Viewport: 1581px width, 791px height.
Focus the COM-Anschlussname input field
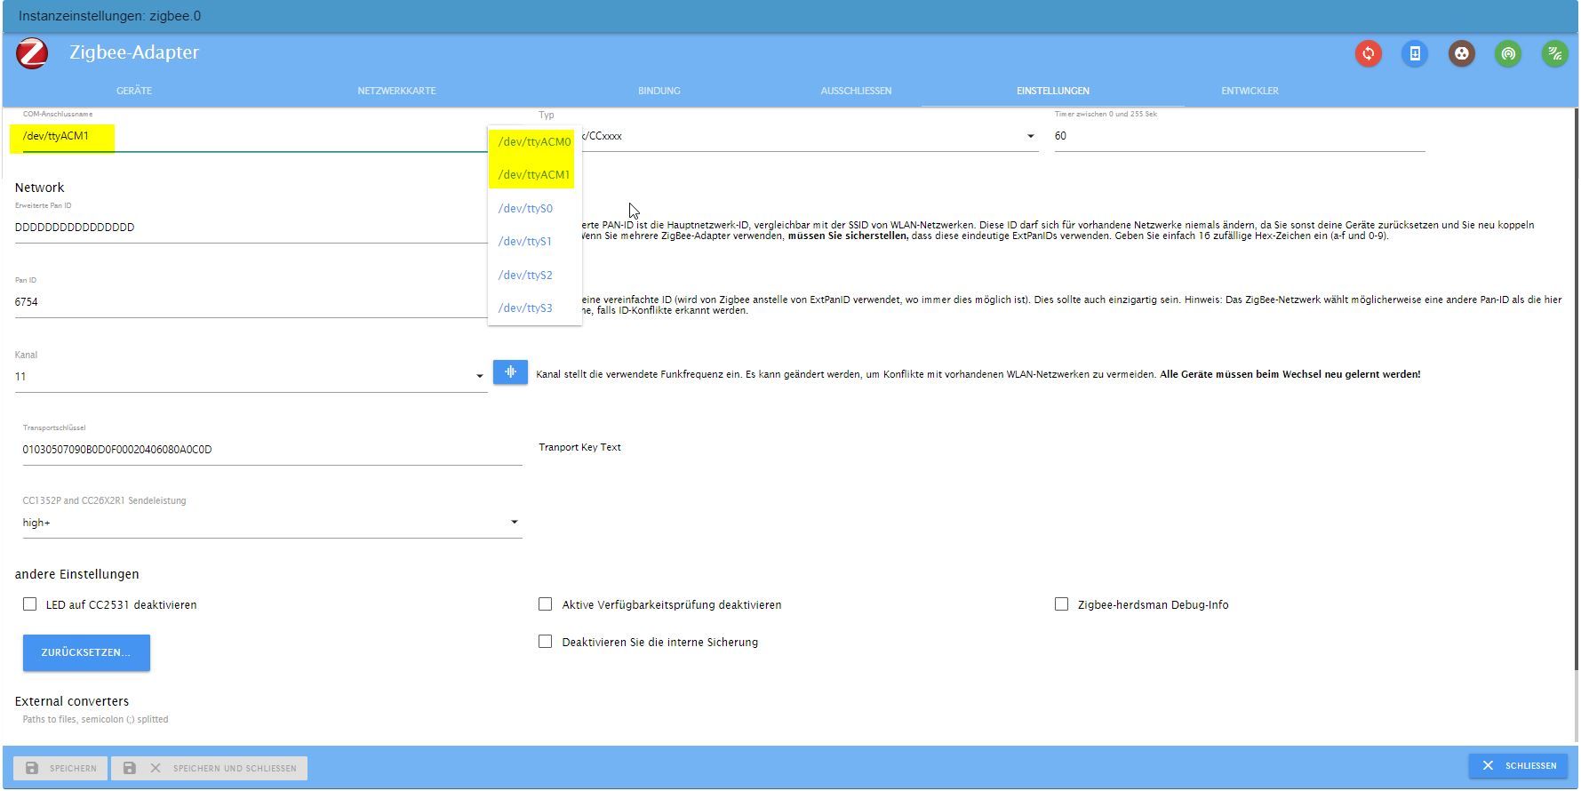(255, 136)
